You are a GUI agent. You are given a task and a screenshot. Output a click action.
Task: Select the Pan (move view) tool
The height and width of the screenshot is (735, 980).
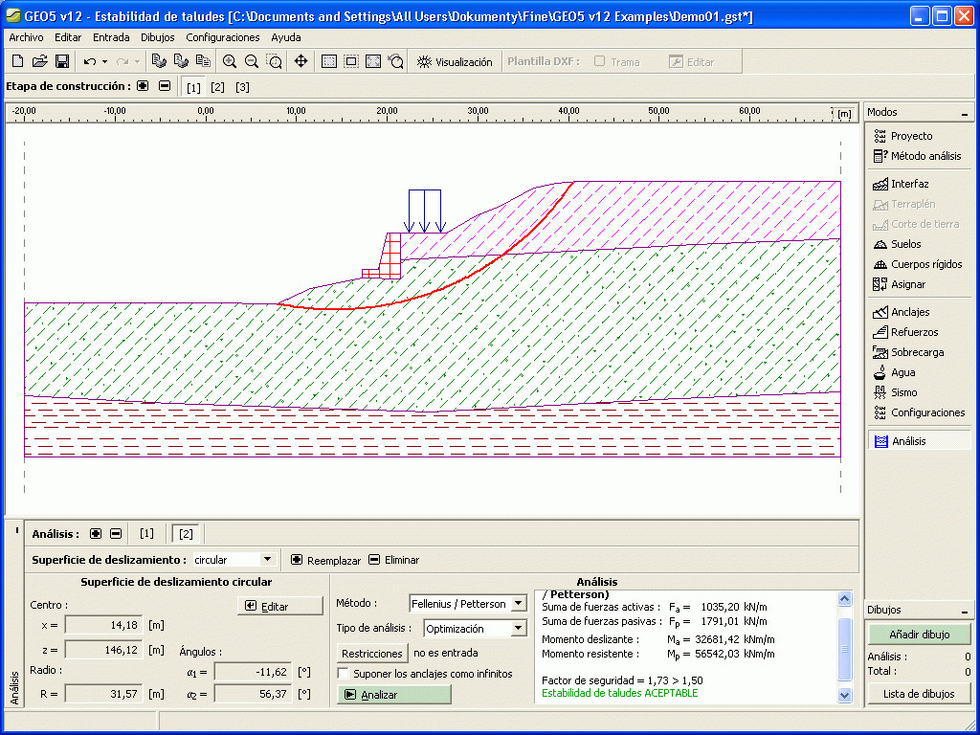tap(301, 61)
